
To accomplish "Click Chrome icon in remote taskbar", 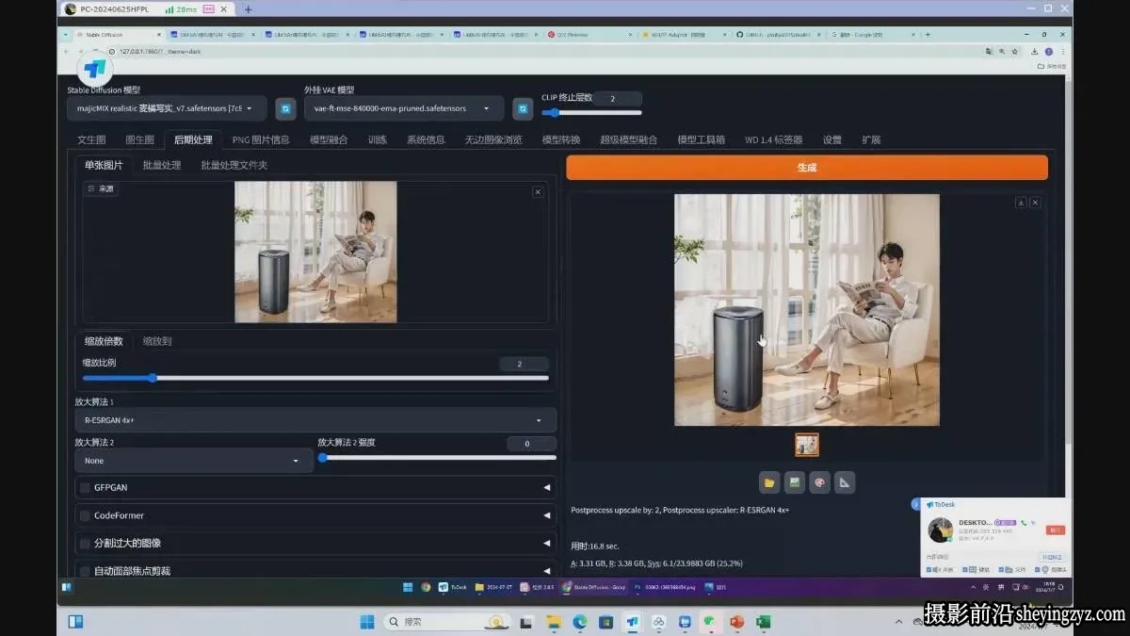I will tap(426, 586).
